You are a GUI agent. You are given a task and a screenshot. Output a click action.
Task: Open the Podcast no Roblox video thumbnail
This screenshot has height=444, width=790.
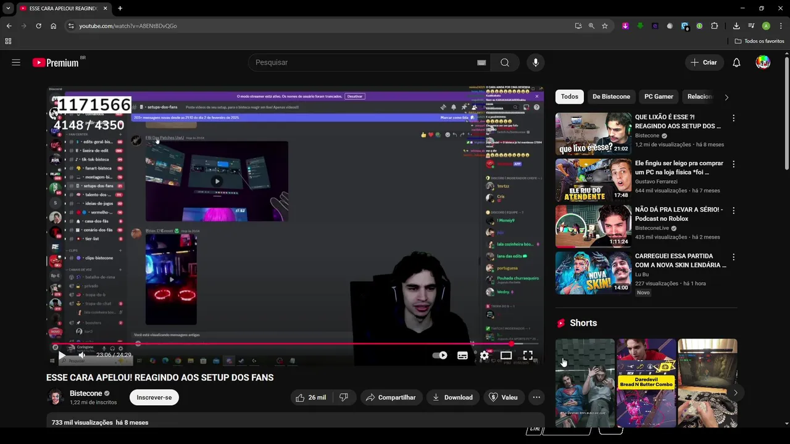(x=593, y=226)
